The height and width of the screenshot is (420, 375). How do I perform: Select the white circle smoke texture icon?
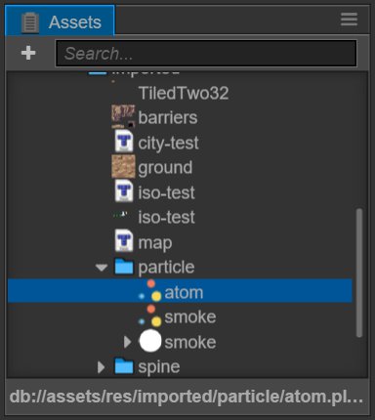[x=150, y=341]
